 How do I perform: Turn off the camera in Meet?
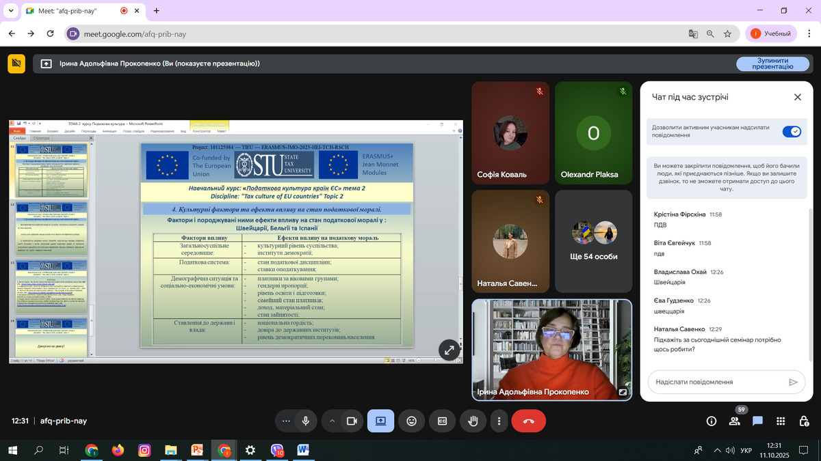click(352, 421)
